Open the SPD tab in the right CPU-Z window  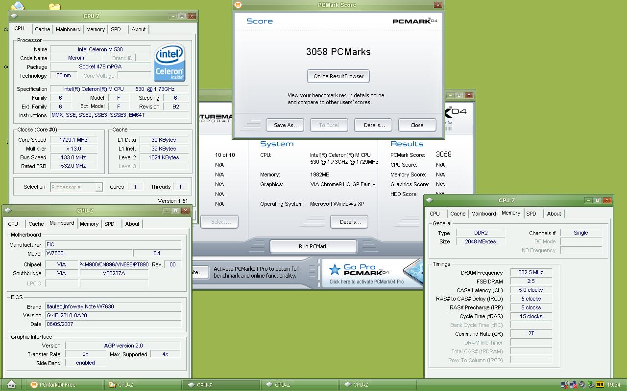531,214
